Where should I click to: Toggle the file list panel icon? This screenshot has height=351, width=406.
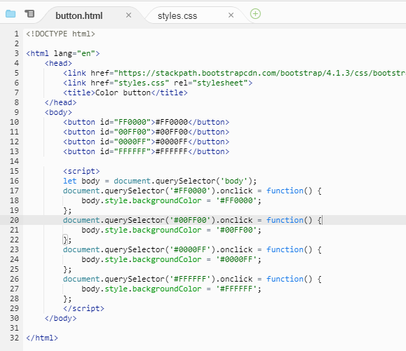point(29,13)
